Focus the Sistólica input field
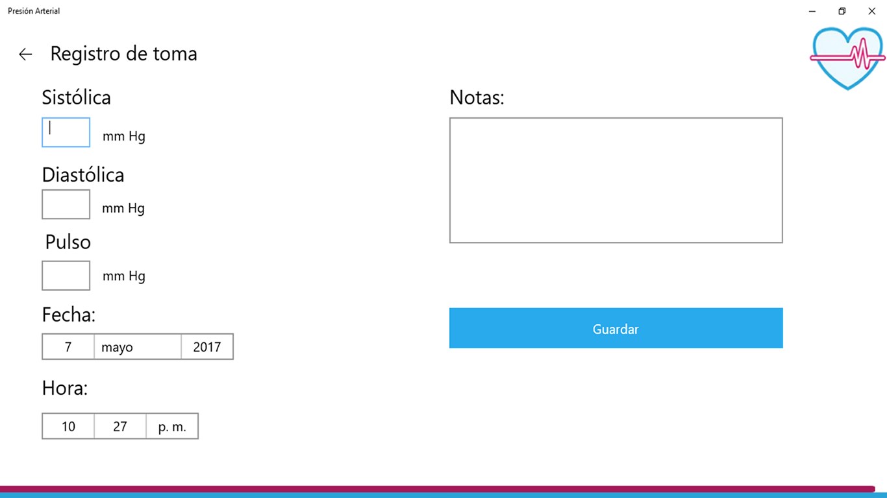The height and width of the screenshot is (498, 887). (x=66, y=132)
